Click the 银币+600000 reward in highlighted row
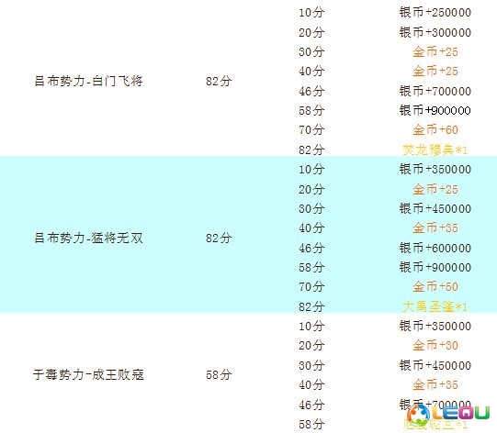Screen dimensions: 497x433 (x=435, y=248)
